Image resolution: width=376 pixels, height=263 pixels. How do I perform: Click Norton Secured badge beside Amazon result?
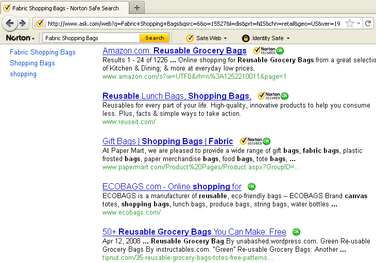pyautogui.click(x=264, y=50)
